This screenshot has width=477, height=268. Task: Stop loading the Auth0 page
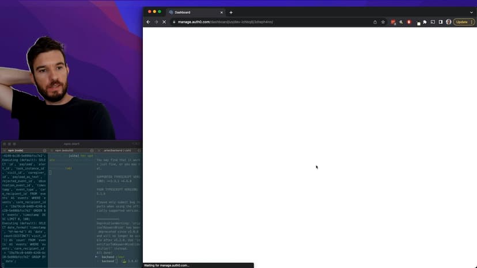pyautogui.click(x=164, y=22)
